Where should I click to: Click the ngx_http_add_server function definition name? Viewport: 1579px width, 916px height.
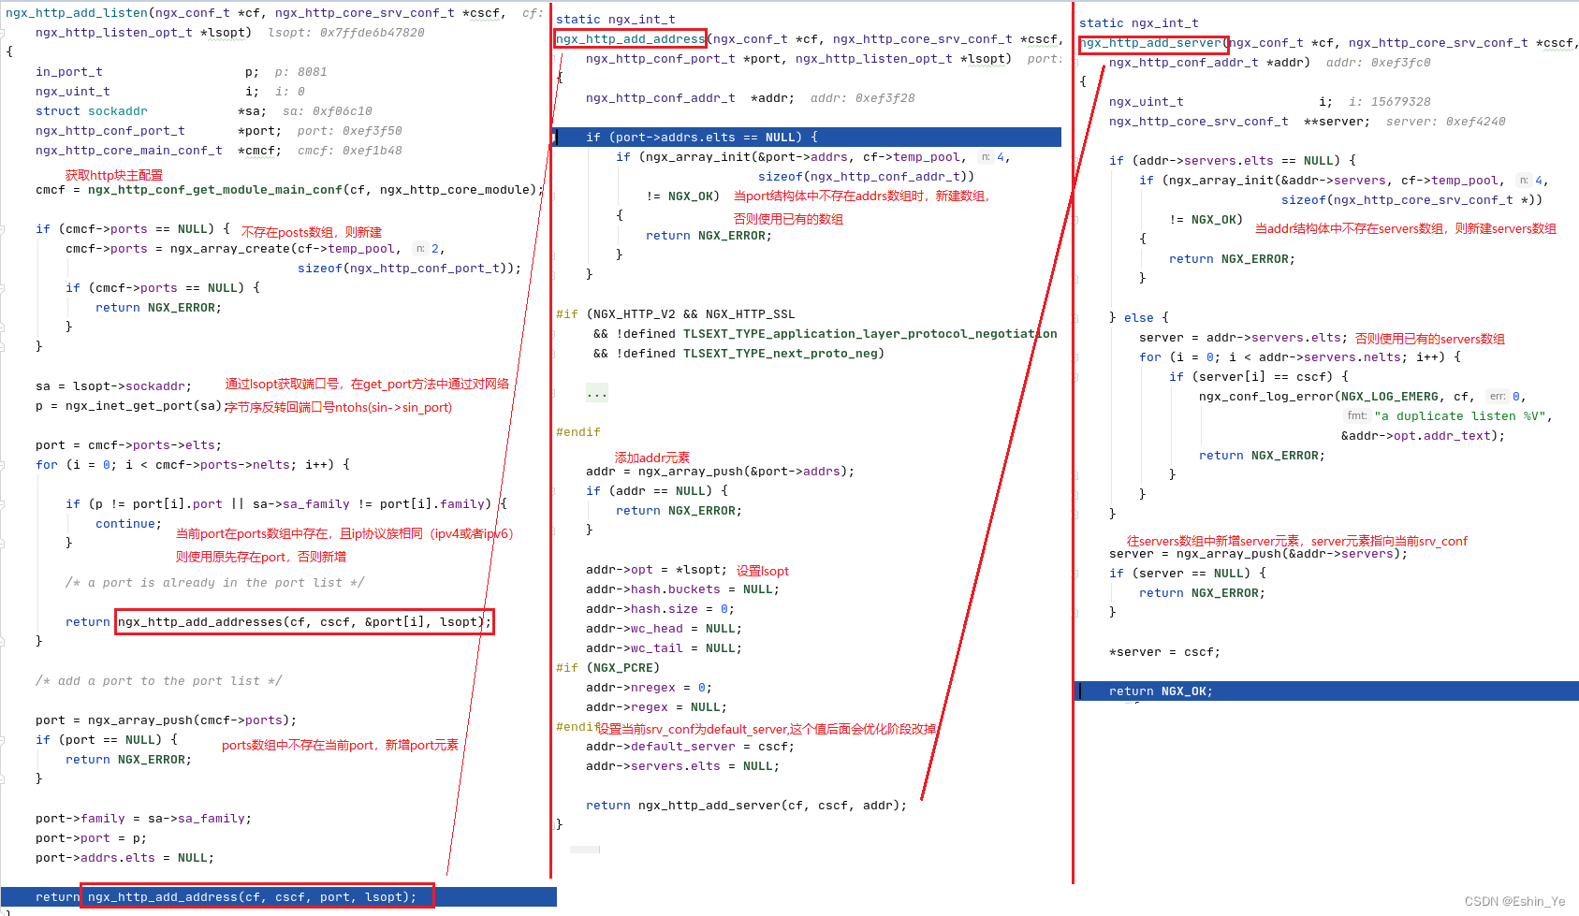point(1150,43)
